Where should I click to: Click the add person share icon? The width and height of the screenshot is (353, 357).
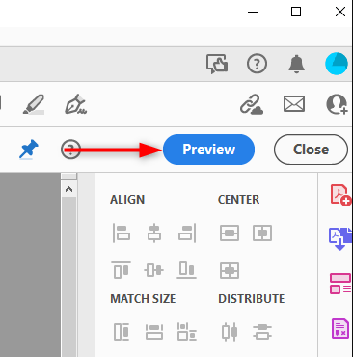[337, 104]
